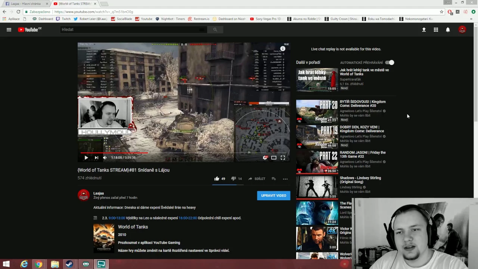Screen dimensions: 478x269
Task: Focus the Hledat search field
Action: (x=133, y=30)
